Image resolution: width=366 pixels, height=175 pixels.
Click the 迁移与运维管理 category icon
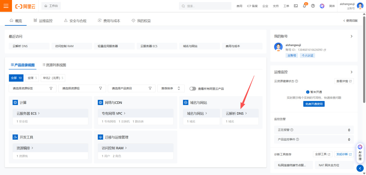100,137
